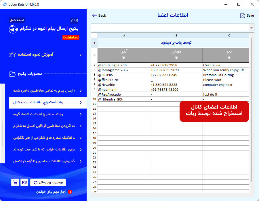
Task: Expand chevron of افرادی که با شما چت کرده‌اند
Action: pos(81,150)
